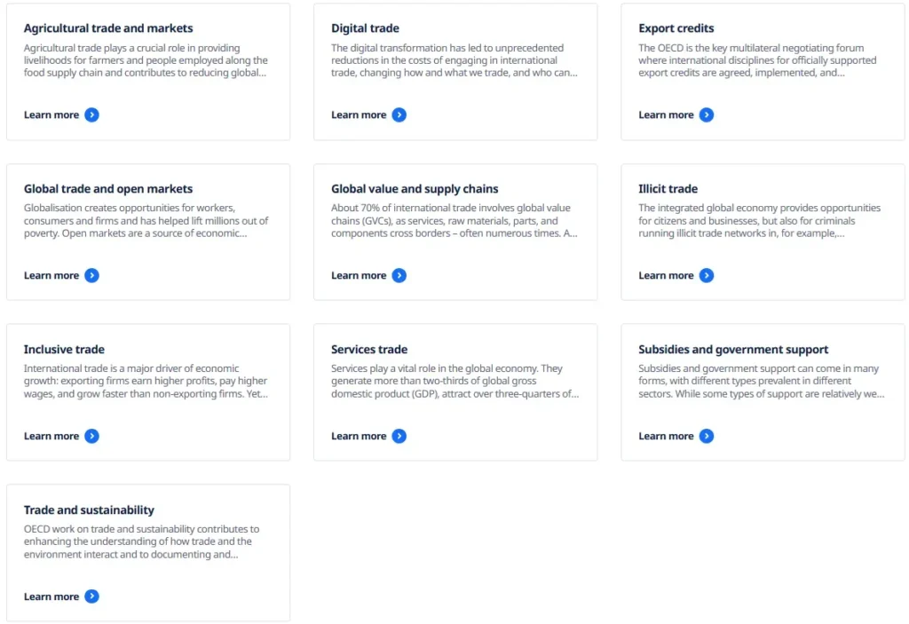Click Learn more text for Subsidies and government support
The width and height of the screenshot is (909, 624).
point(666,436)
